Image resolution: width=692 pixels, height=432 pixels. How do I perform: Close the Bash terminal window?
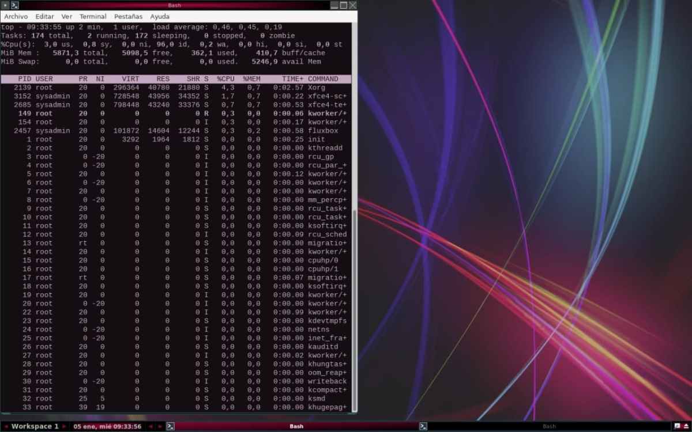(x=352, y=5)
